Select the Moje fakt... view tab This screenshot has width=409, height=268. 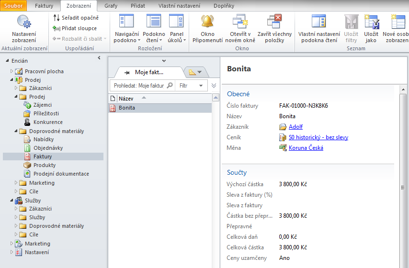148,72
